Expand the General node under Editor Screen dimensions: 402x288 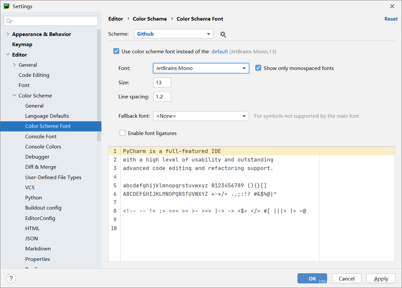tap(14, 65)
